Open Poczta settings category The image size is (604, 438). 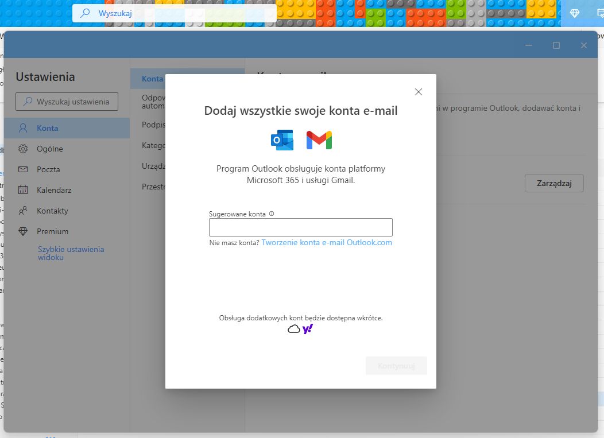[67, 169]
